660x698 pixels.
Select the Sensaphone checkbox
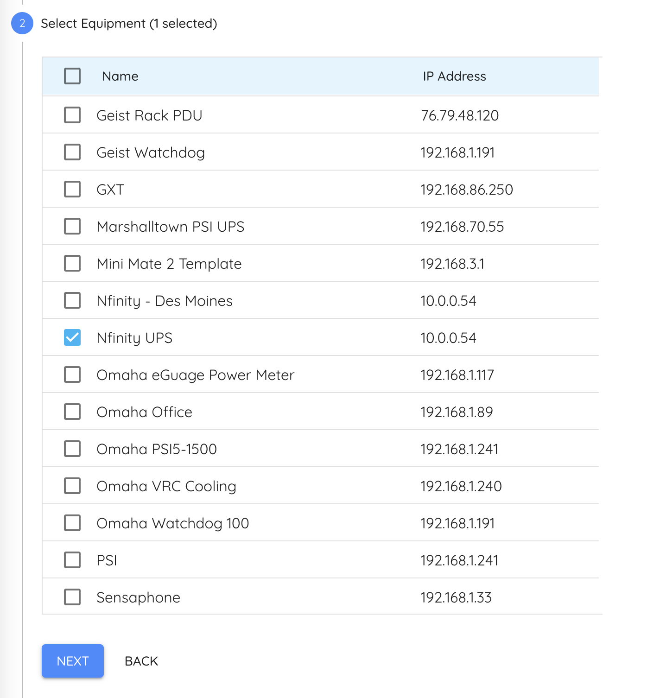72,597
